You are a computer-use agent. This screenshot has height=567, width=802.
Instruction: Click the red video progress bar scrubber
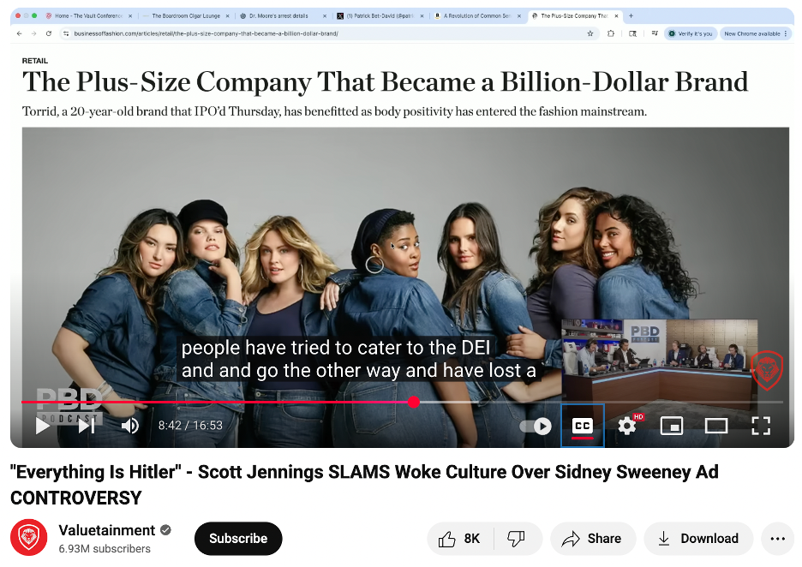pos(414,402)
